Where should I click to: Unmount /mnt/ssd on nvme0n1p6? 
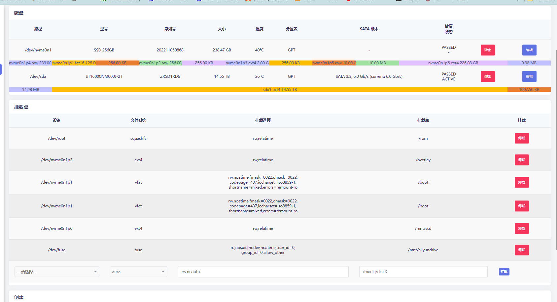[x=521, y=228]
